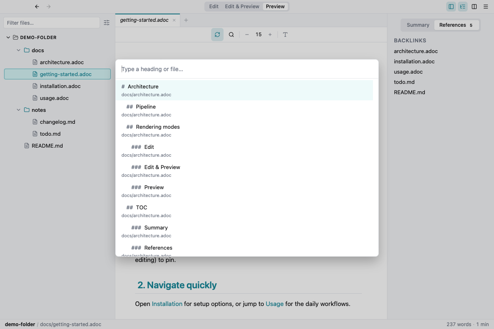Choose the ## Pipeline heading result
The height and width of the screenshot is (329, 494).
pyautogui.click(x=245, y=111)
